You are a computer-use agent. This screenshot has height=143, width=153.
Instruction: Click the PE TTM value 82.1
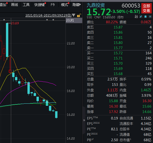click(x=114, y=129)
